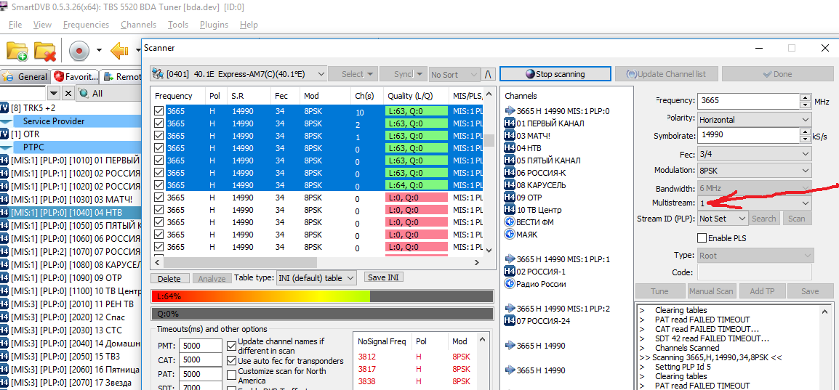Click the add folder icon in toolbar
The image size is (839, 390).
tap(17, 51)
